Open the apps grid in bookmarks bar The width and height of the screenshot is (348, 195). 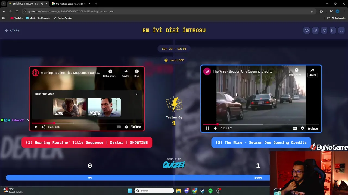[4, 18]
